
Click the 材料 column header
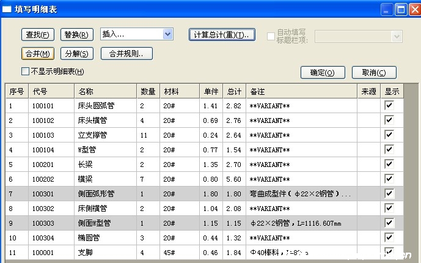coord(180,91)
